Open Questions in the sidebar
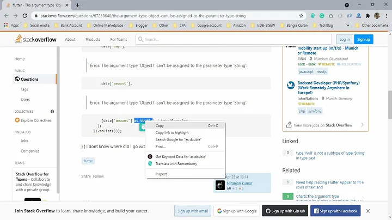Image resolution: width=392 pixels, height=220 pixels. pos(29,79)
